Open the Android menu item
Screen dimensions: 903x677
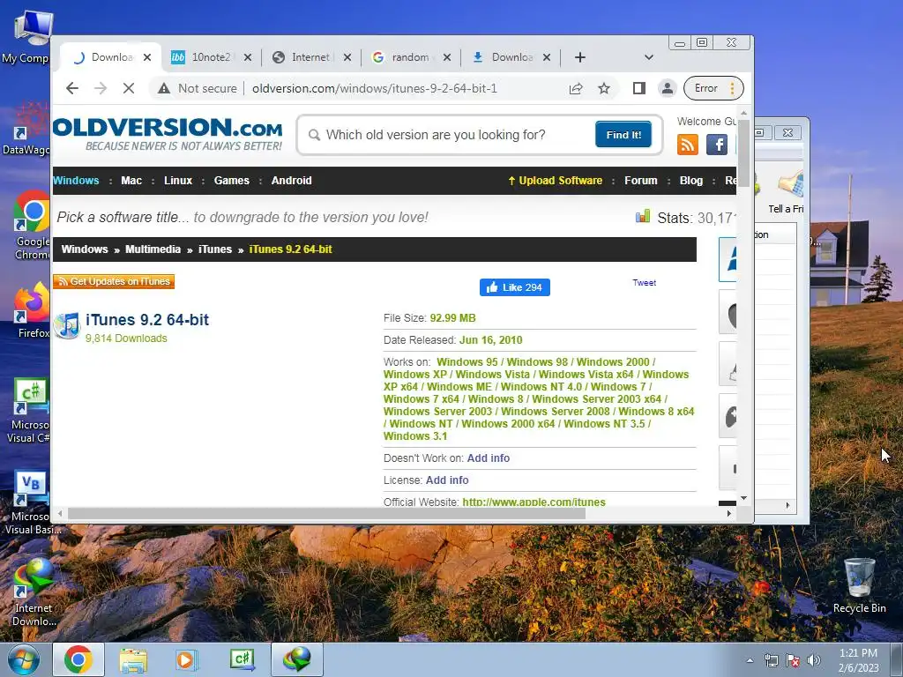coord(291,180)
